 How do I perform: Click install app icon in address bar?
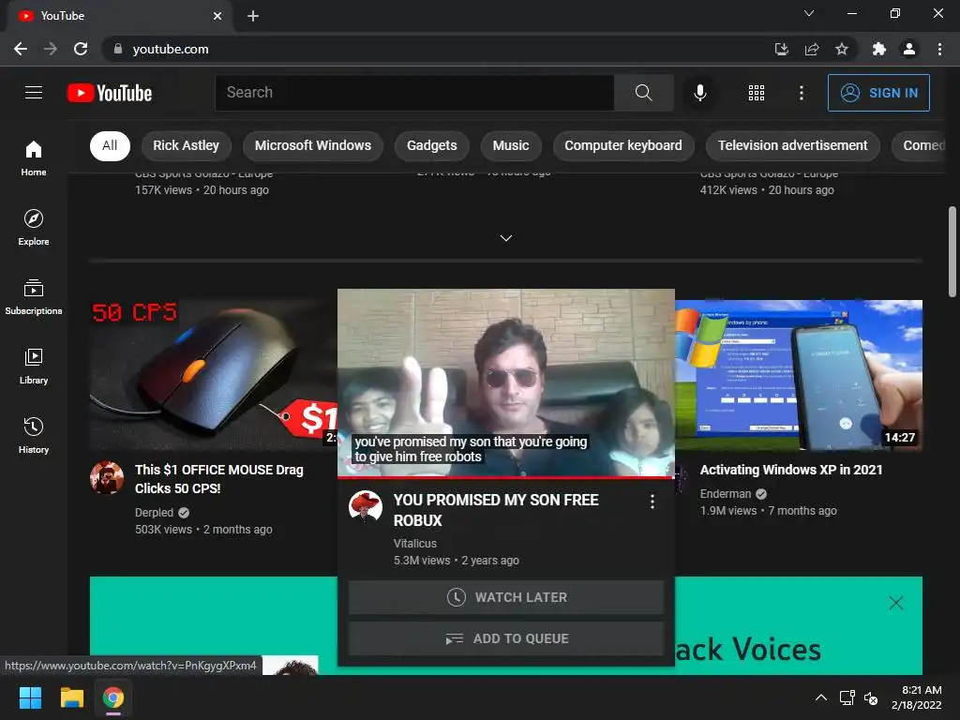[781, 49]
